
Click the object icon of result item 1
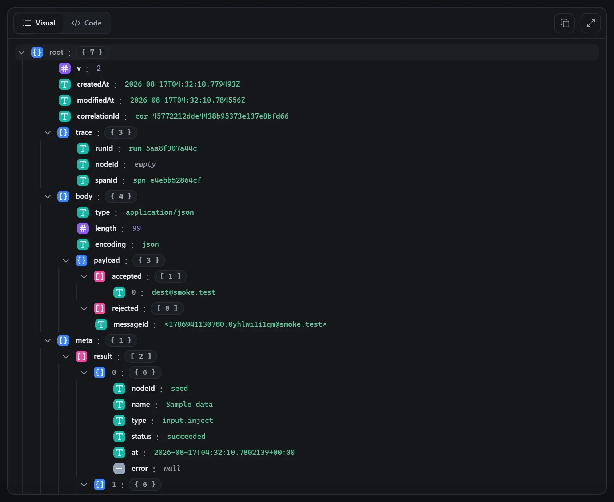coord(100,485)
